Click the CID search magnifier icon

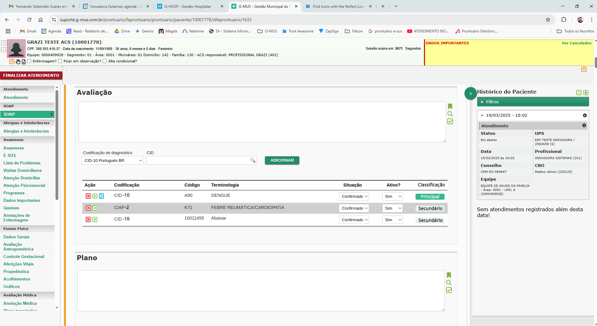253,160
